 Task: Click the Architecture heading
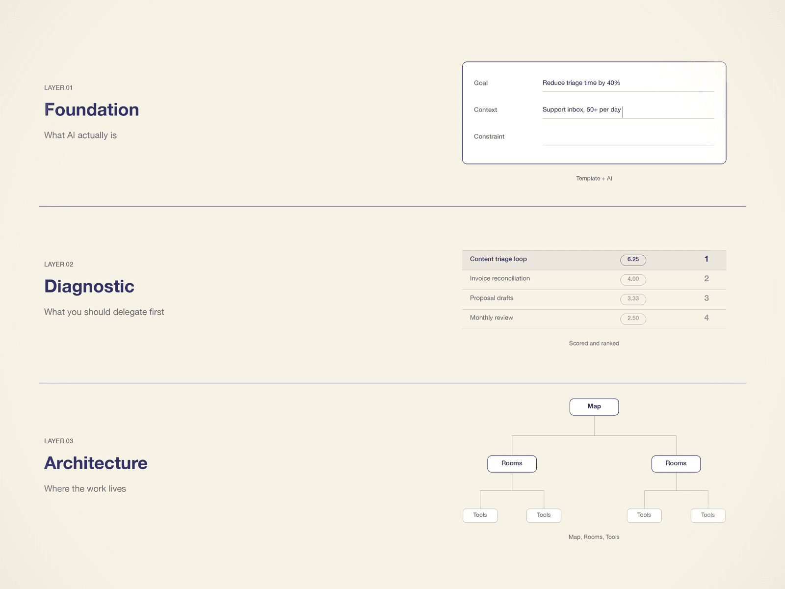click(96, 463)
